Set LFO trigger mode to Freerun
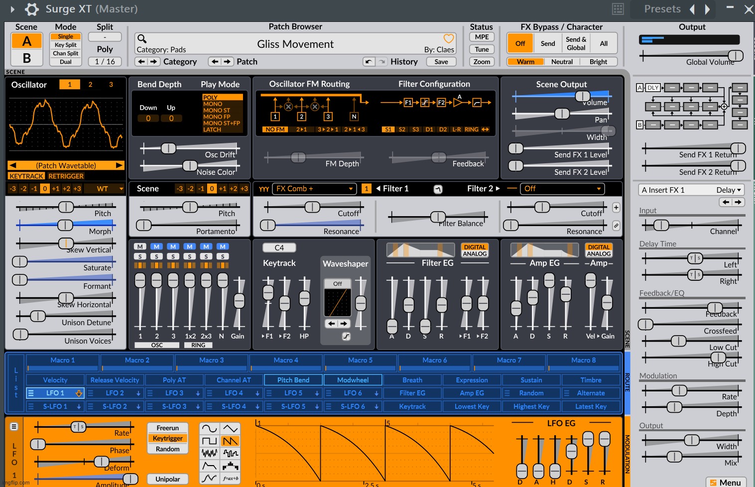The width and height of the screenshot is (755, 487). click(x=168, y=428)
